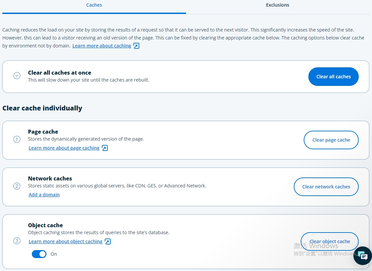
Task: Switch to the Exclusions tab
Action: 278,5
